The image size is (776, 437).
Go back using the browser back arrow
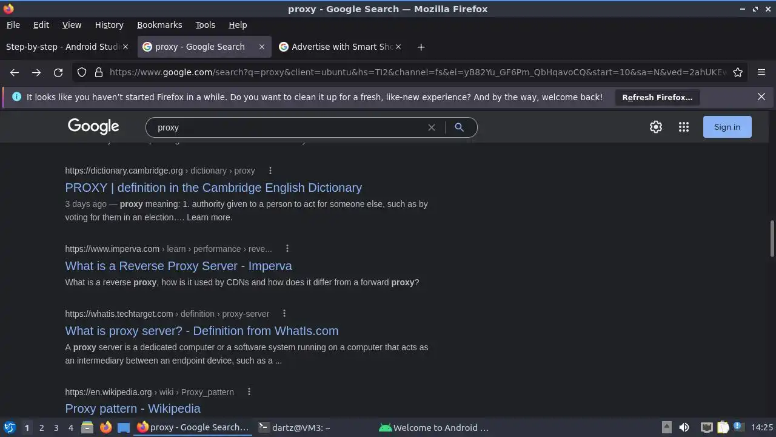click(15, 72)
